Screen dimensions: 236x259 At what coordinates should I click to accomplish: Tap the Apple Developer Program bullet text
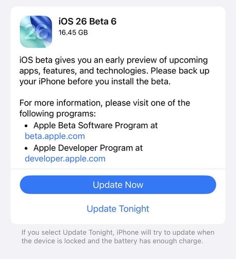(x=88, y=148)
